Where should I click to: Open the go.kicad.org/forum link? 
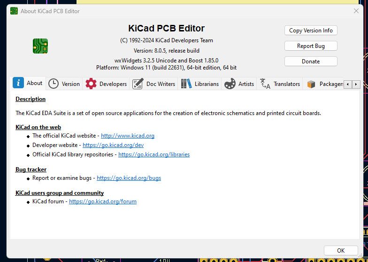pos(103,201)
